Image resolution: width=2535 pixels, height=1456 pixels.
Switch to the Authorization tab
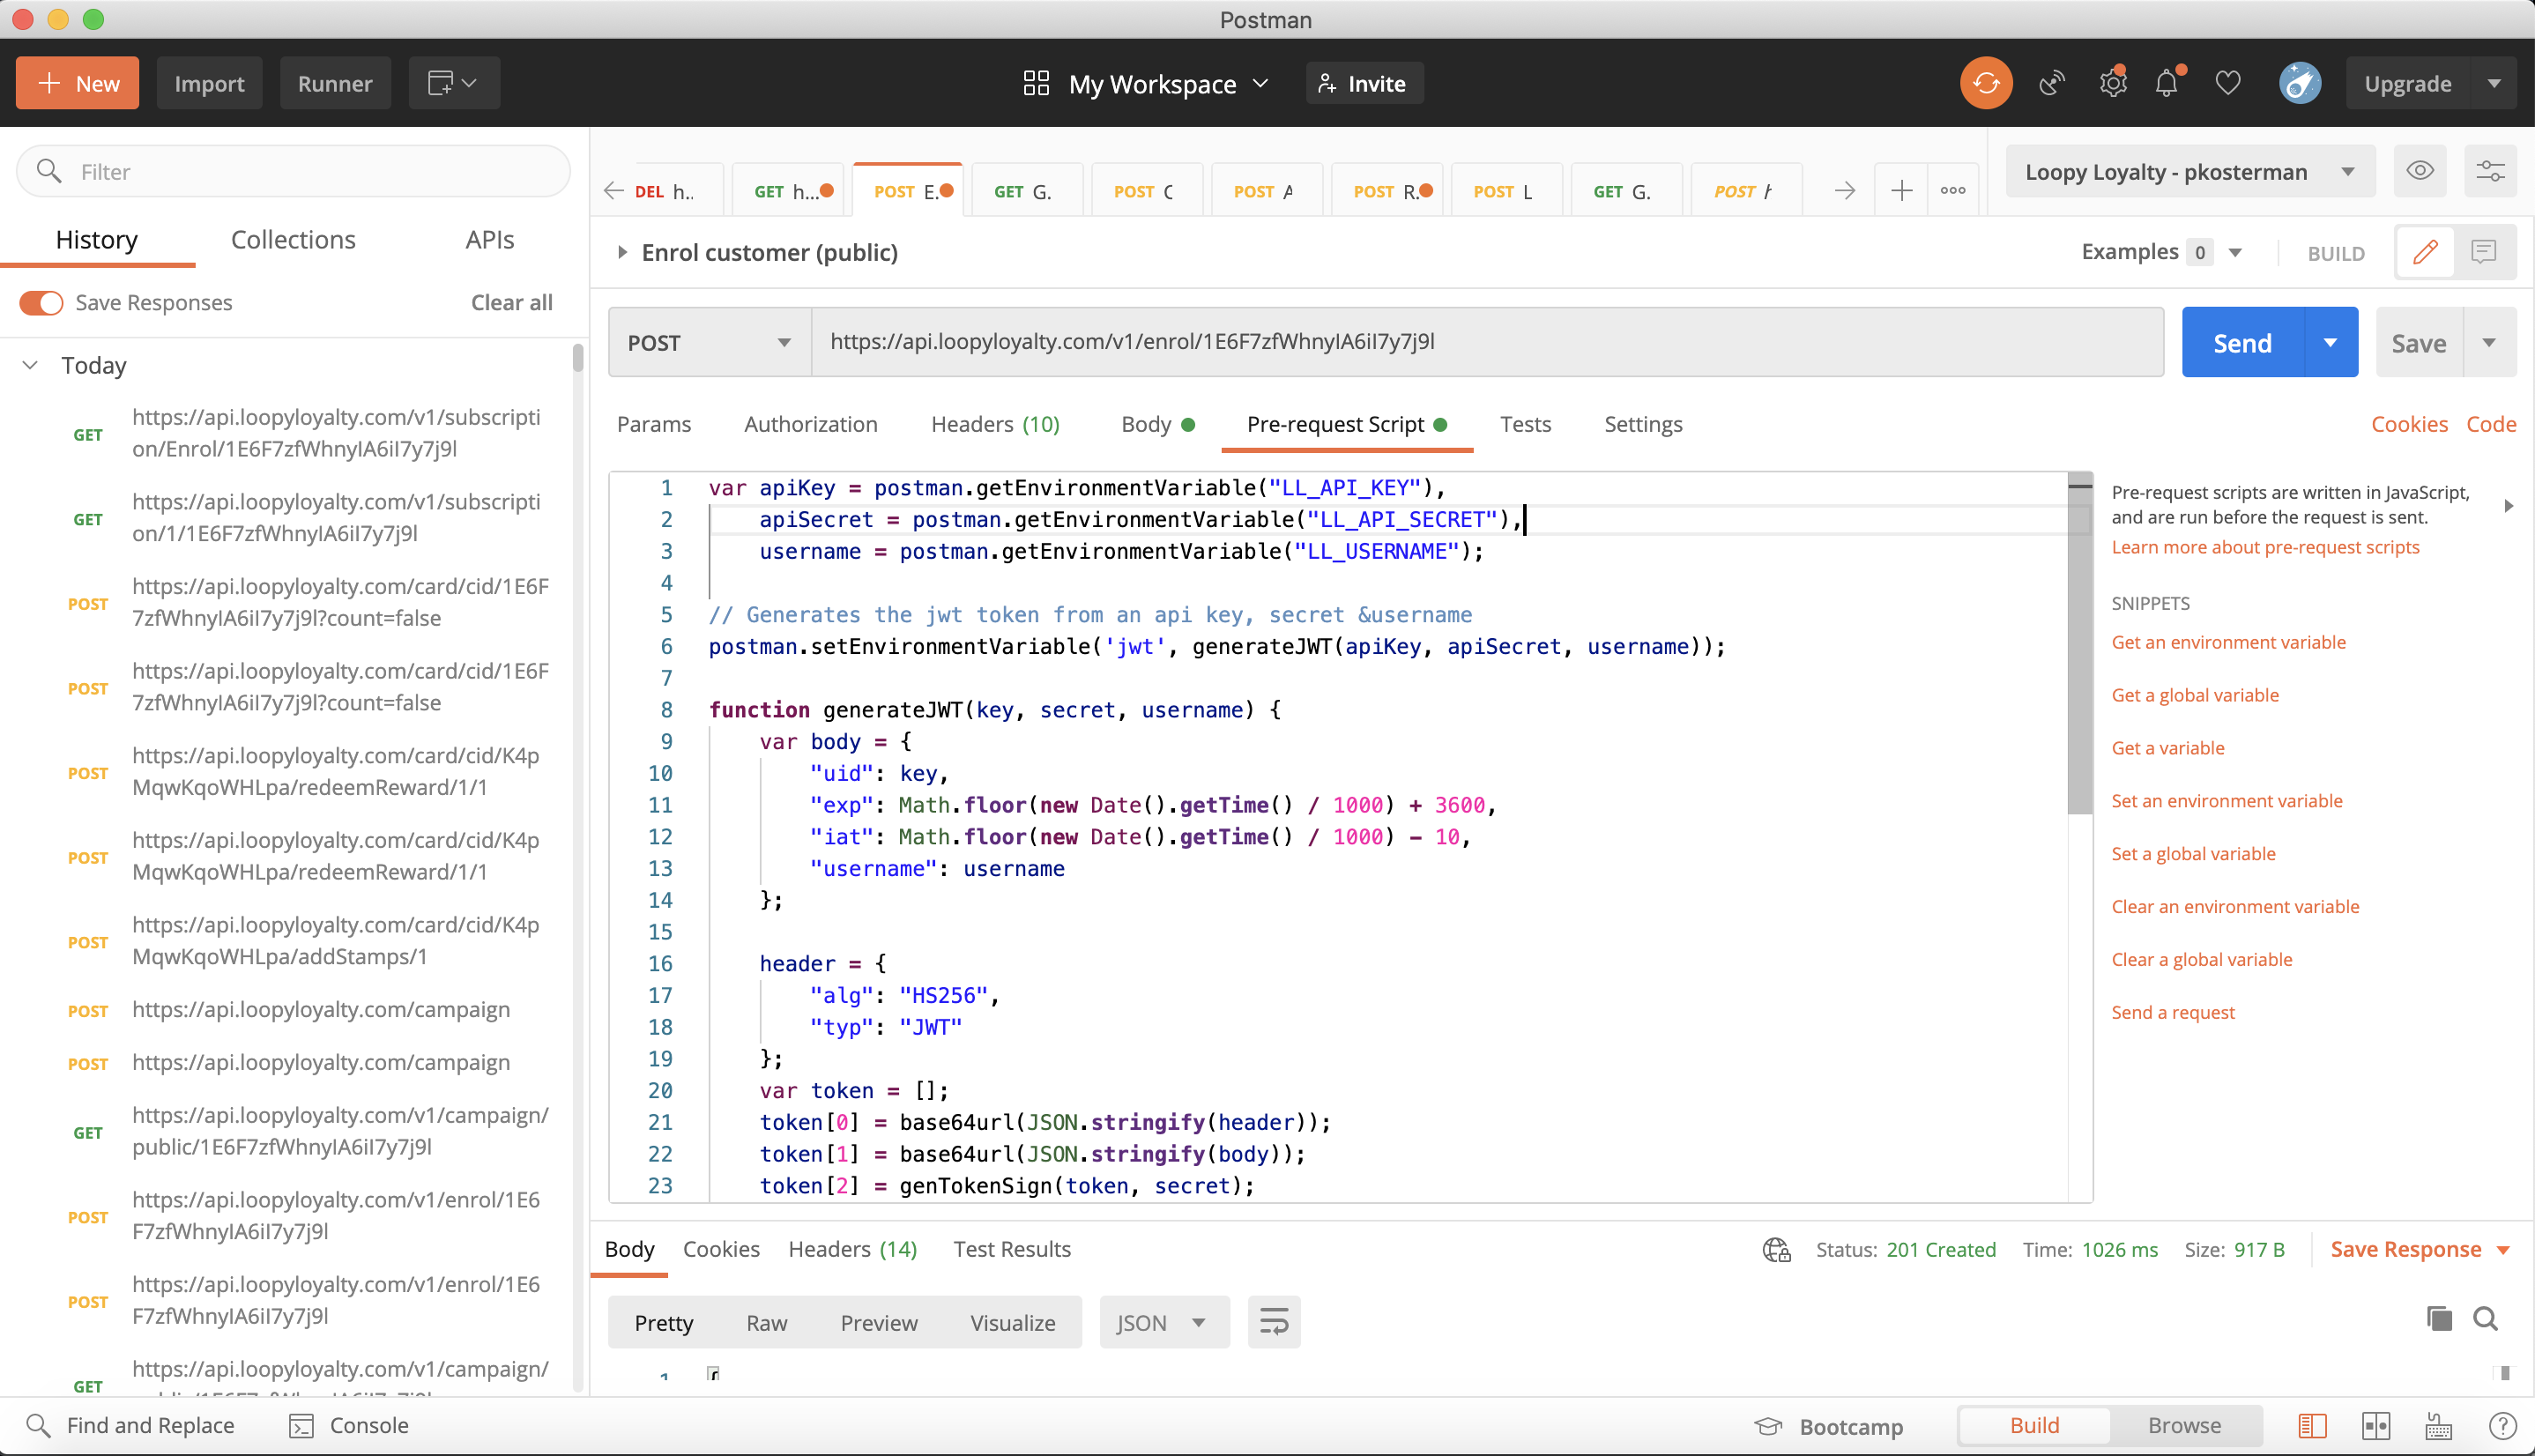(x=810, y=423)
